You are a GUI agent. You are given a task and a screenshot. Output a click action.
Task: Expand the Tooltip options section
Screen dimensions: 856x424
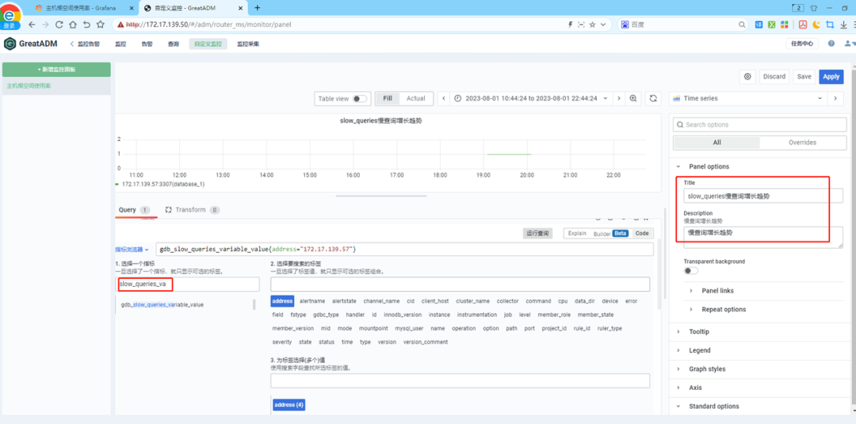coord(699,331)
